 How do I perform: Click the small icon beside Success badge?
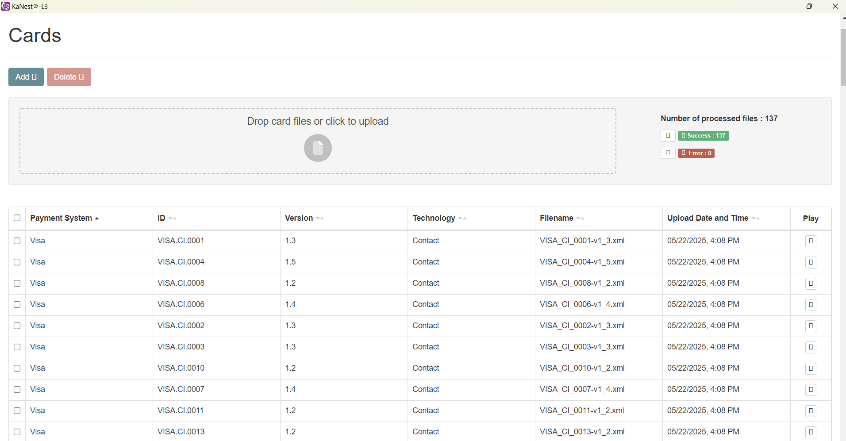668,135
